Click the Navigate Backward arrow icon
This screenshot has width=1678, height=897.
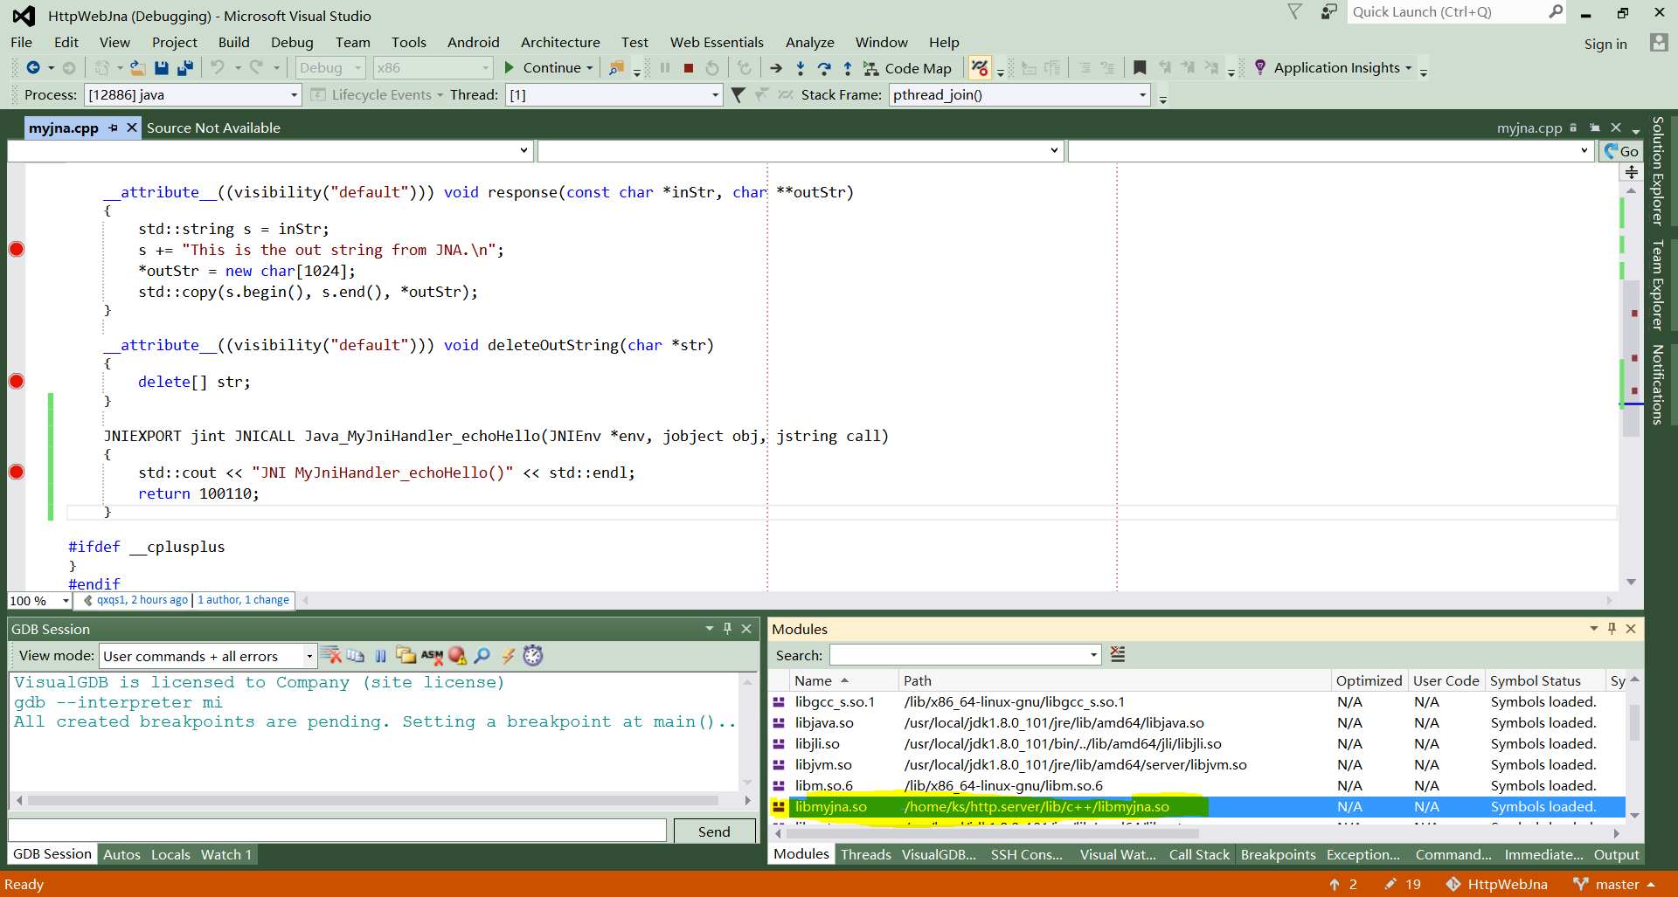pos(32,67)
